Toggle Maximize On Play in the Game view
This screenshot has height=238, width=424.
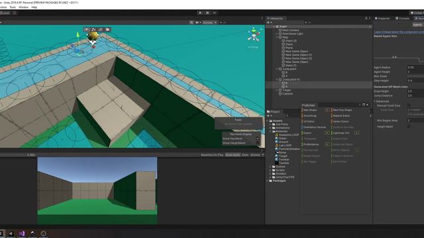[212, 155]
